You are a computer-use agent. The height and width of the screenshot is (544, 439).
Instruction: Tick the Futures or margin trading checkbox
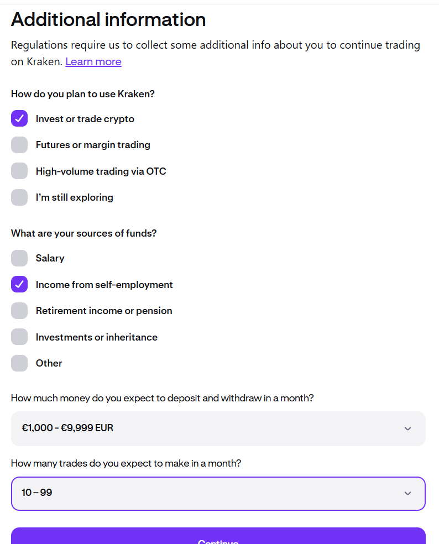(19, 145)
